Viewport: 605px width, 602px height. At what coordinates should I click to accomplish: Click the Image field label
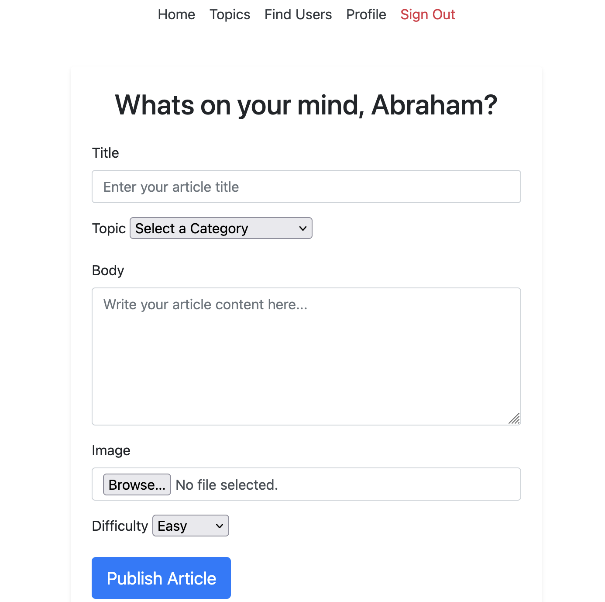[x=111, y=450]
